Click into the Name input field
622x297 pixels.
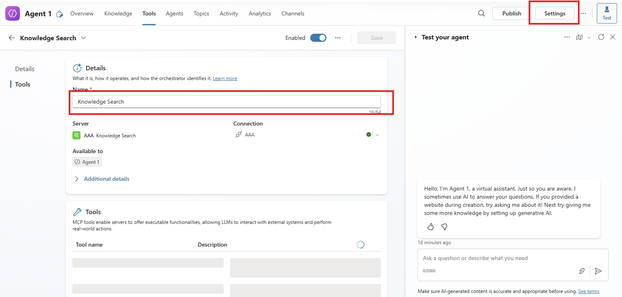pos(226,102)
